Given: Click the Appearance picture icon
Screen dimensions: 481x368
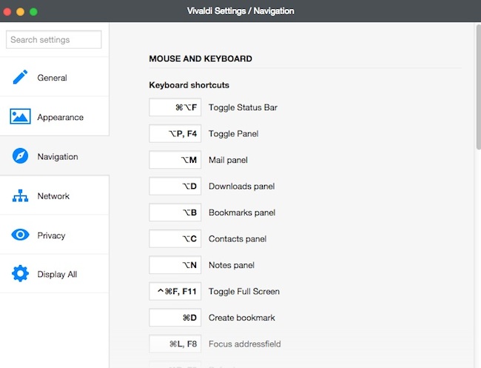Looking at the screenshot, I should (20, 116).
